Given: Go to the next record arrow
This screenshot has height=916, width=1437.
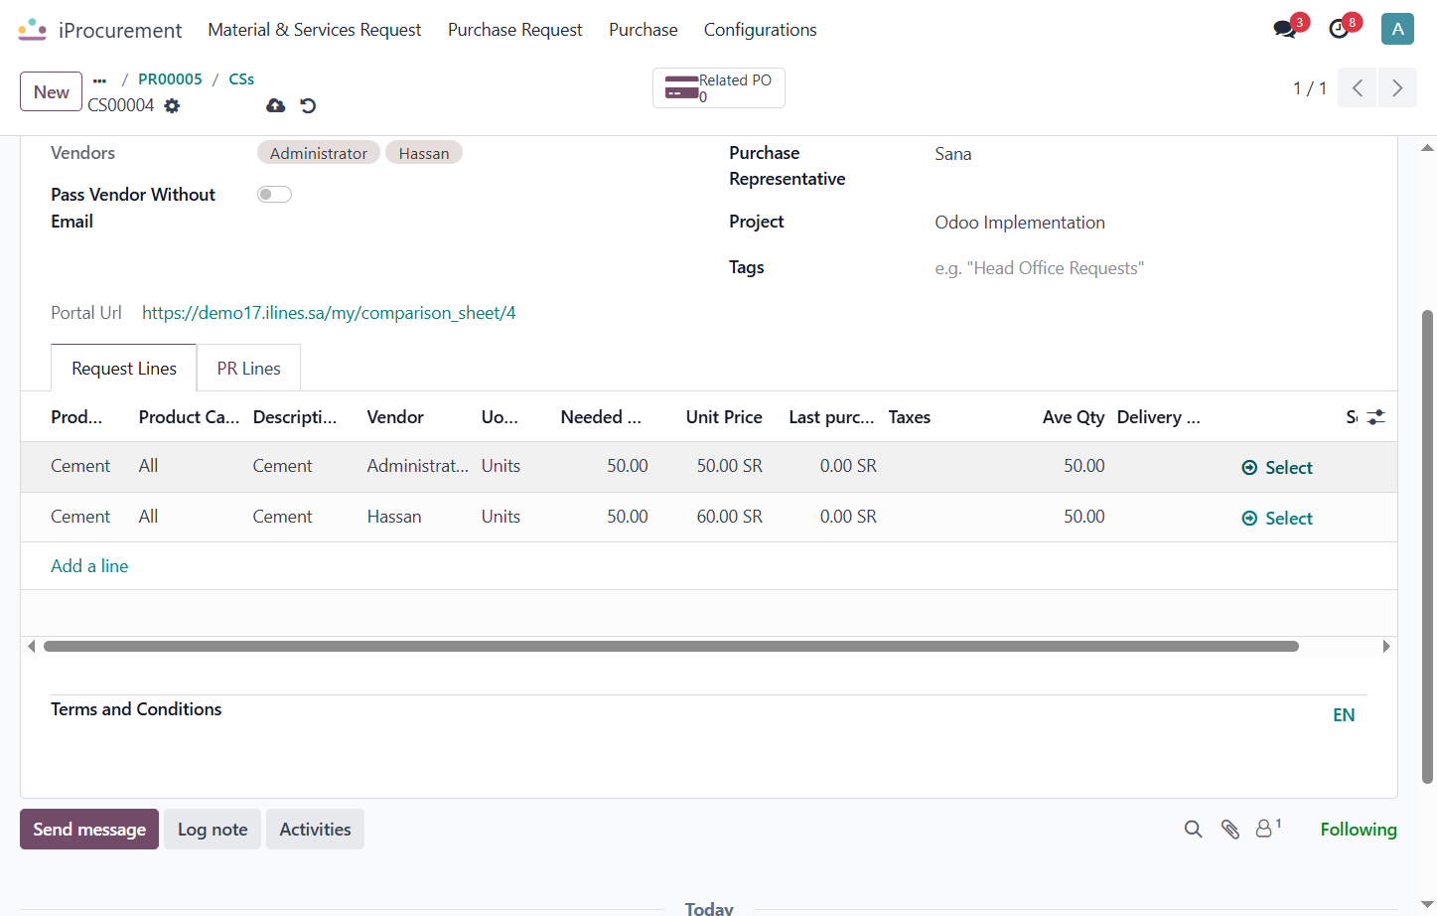Looking at the screenshot, I should tap(1397, 87).
